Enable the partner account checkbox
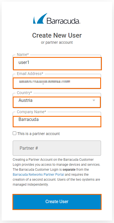114x223 pixels. coord(14,133)
